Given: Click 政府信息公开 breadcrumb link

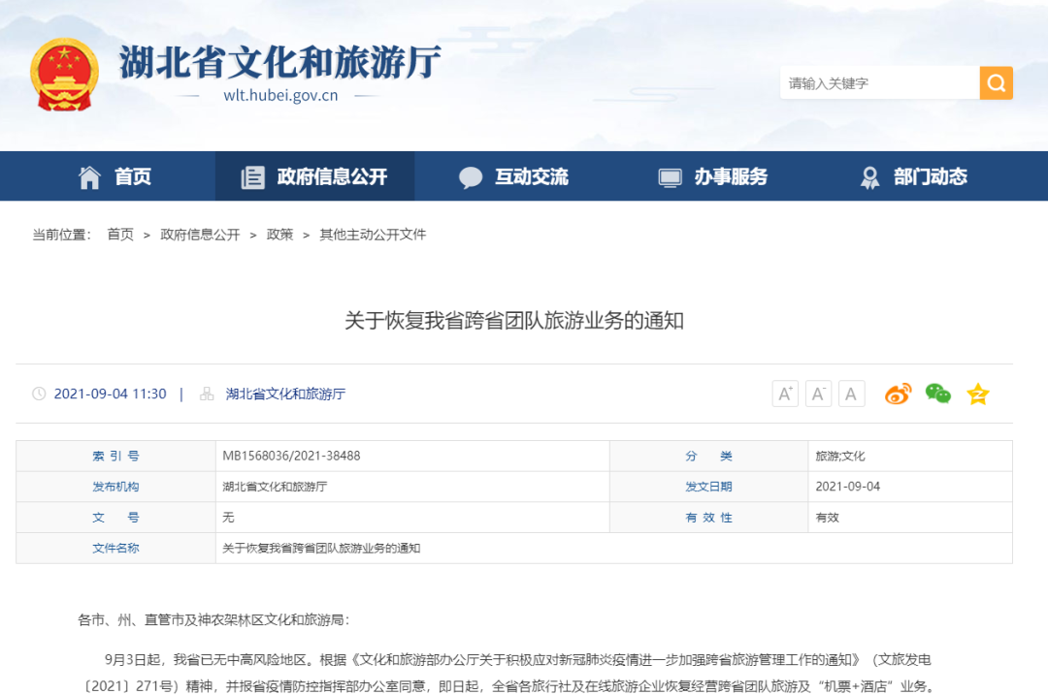Looking at the screenshot, I should click(x=200, y=235).
